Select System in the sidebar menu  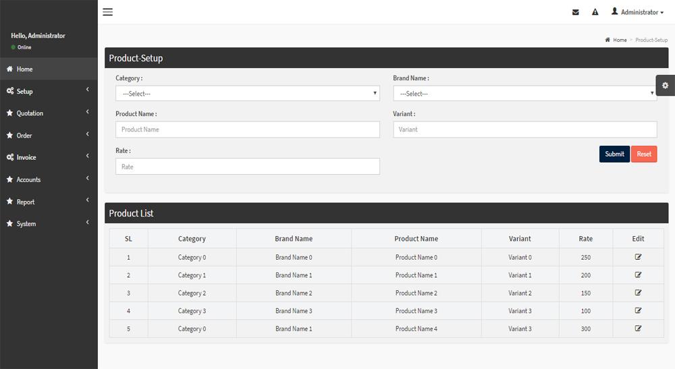(x=49, y=224)
